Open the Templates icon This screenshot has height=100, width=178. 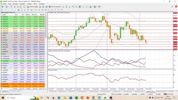point(99,7)
